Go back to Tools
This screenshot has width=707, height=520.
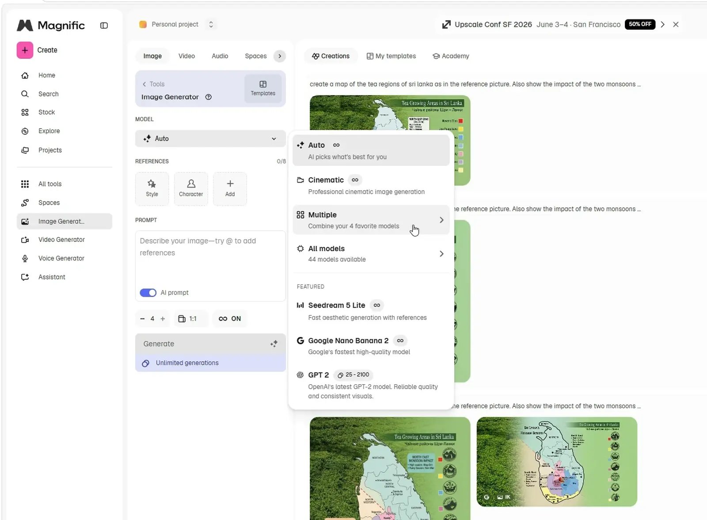click(x=153, y=84)
